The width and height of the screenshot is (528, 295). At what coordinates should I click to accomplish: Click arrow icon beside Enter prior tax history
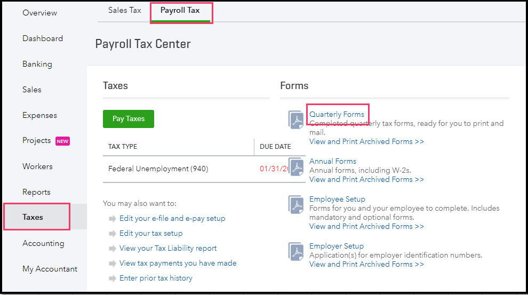click(113, 278)
